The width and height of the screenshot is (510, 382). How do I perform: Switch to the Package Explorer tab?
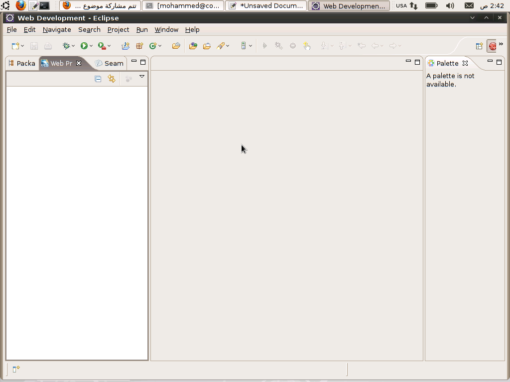(22, 63)
